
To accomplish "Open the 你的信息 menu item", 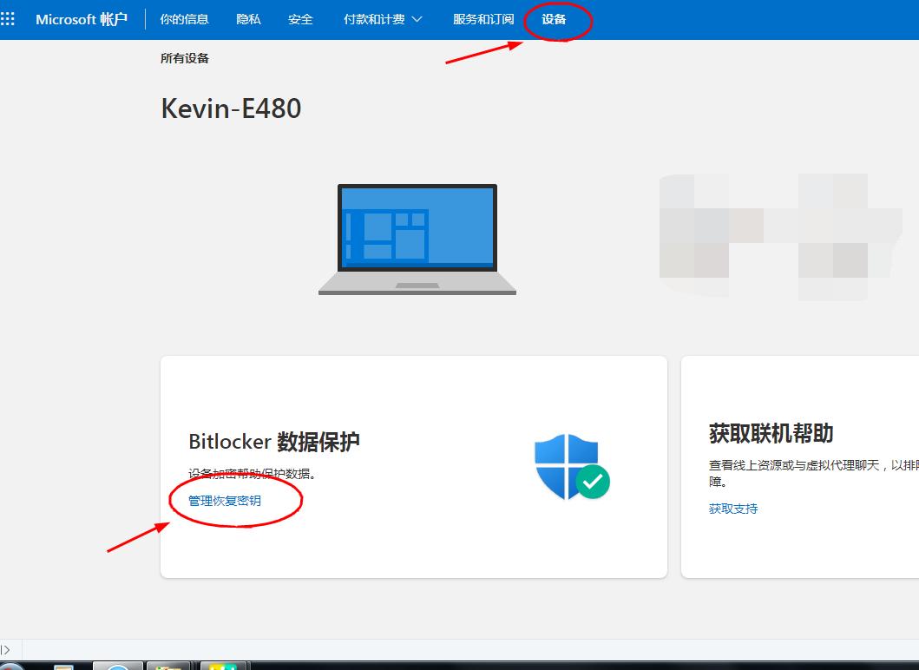I will 184,18.
